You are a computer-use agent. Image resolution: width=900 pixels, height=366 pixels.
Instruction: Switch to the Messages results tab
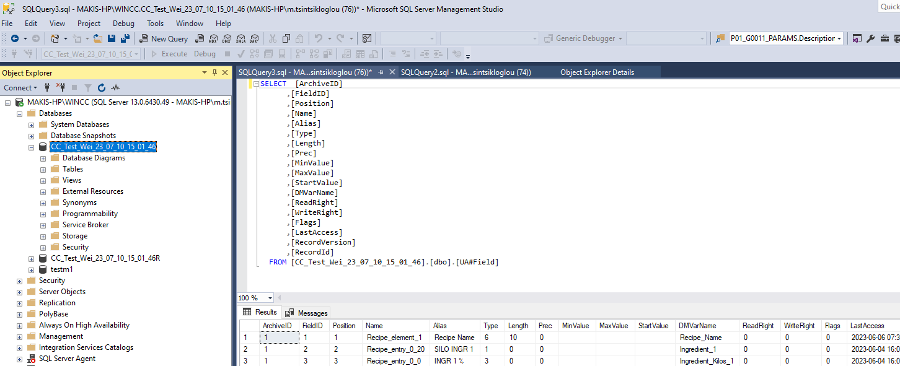(x=307, y=313)
